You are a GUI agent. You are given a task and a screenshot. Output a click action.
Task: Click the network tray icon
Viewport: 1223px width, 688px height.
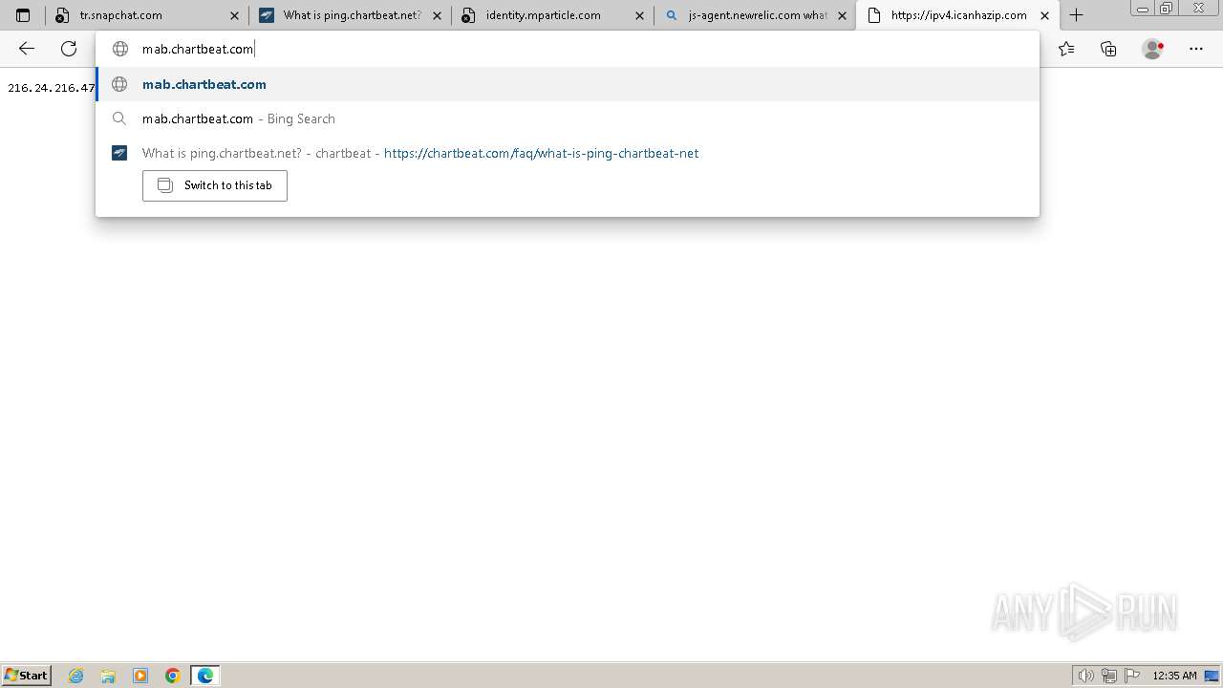1109,676
